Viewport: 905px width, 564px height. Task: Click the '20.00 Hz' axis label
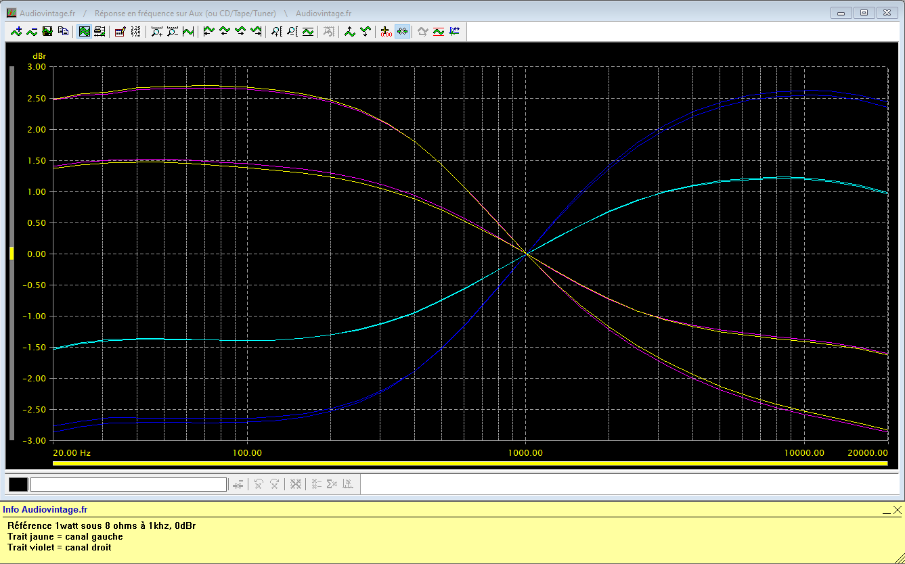coord(71,452)
